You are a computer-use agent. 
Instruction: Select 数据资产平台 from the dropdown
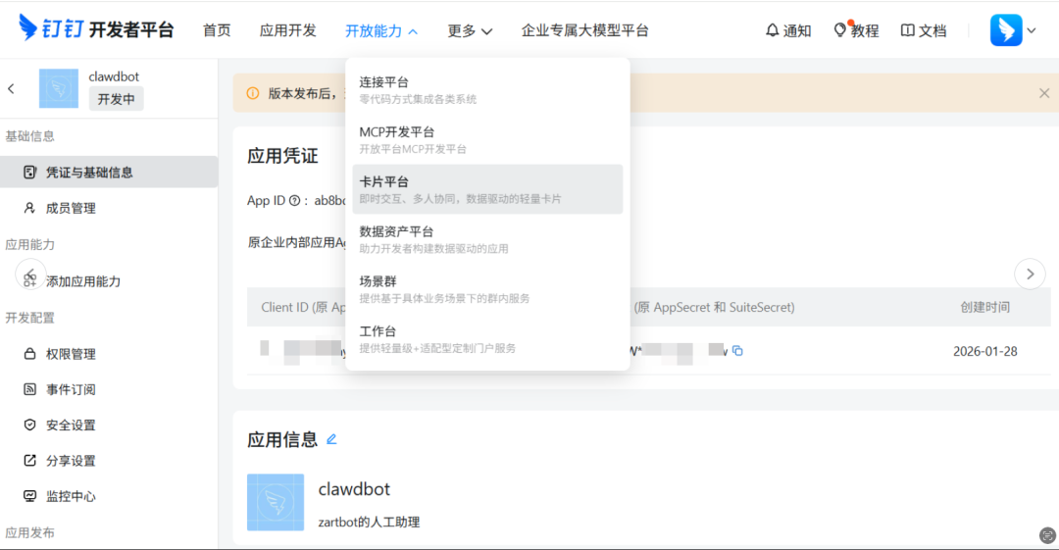[487, 239]
